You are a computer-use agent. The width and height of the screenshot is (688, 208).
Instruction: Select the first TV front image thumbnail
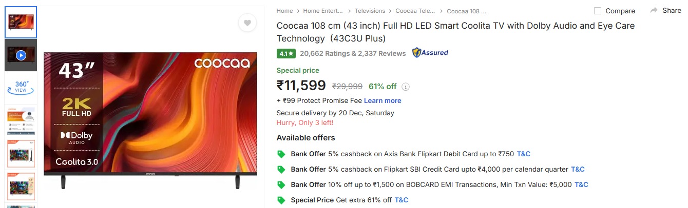[x=21, y=23]
